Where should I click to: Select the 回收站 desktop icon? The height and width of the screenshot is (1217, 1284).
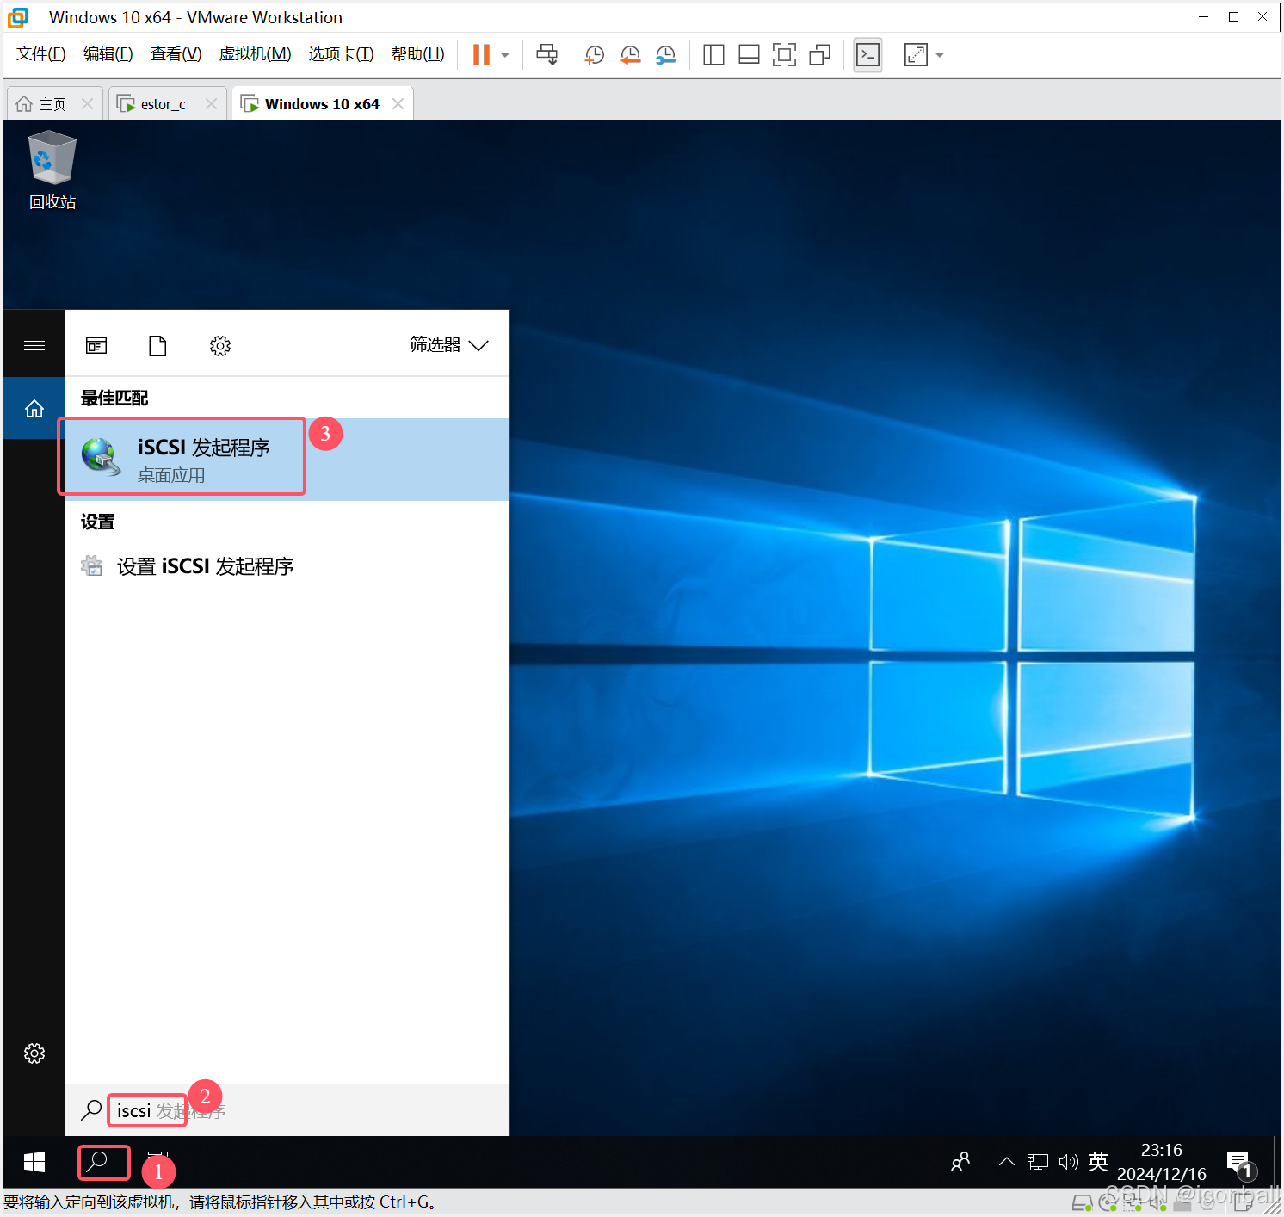point(52,170)
